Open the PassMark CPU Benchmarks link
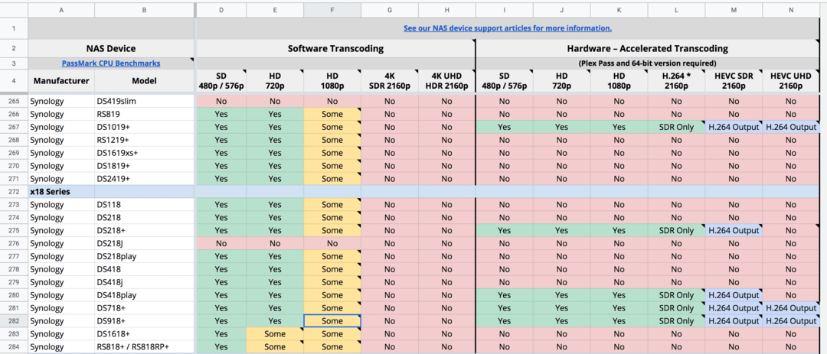This screenshot has height=354, width=827. click(x=111, y=63)
